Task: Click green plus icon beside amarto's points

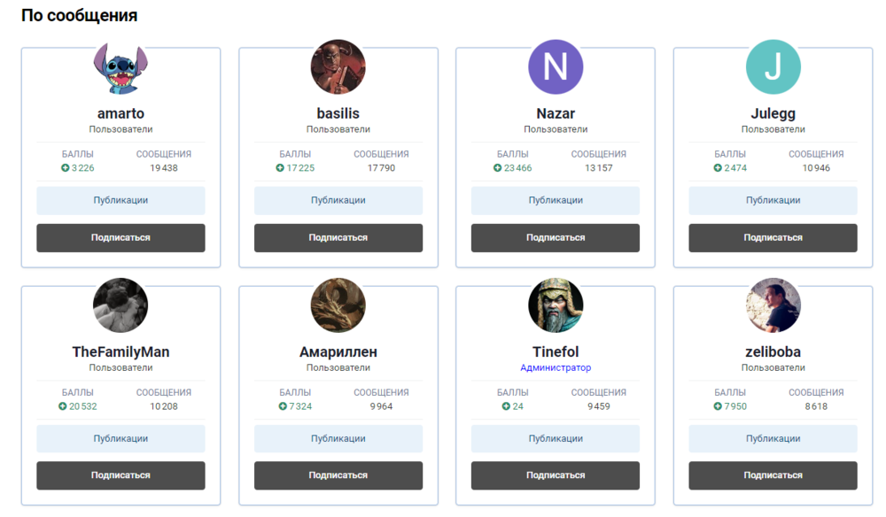Action: [x=65, y=168]
